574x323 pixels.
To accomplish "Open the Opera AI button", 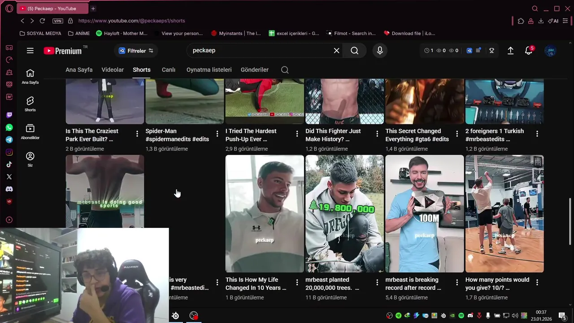I will (x=553, y=21).
